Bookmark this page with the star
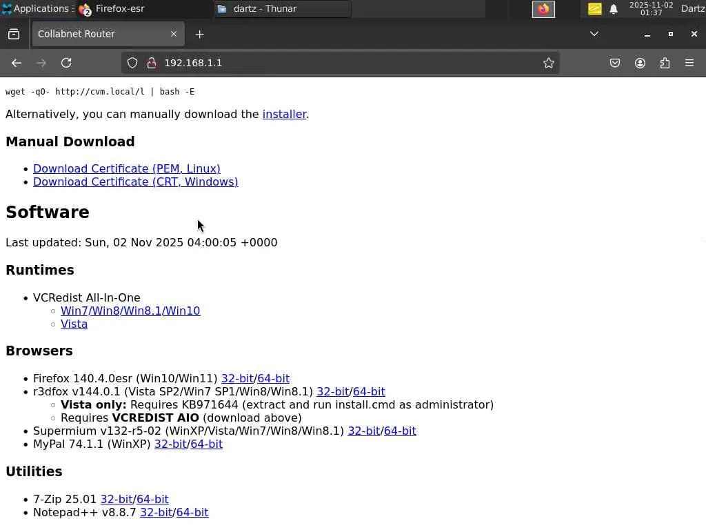This screenshot has height=530, width=706. point(548,63)
